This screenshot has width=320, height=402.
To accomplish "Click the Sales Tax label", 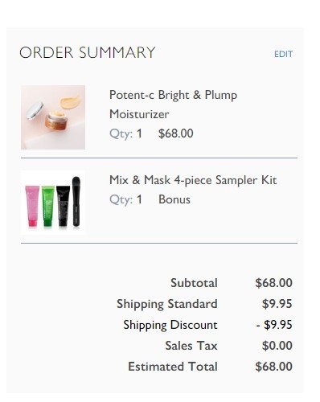I will point(191,346).
